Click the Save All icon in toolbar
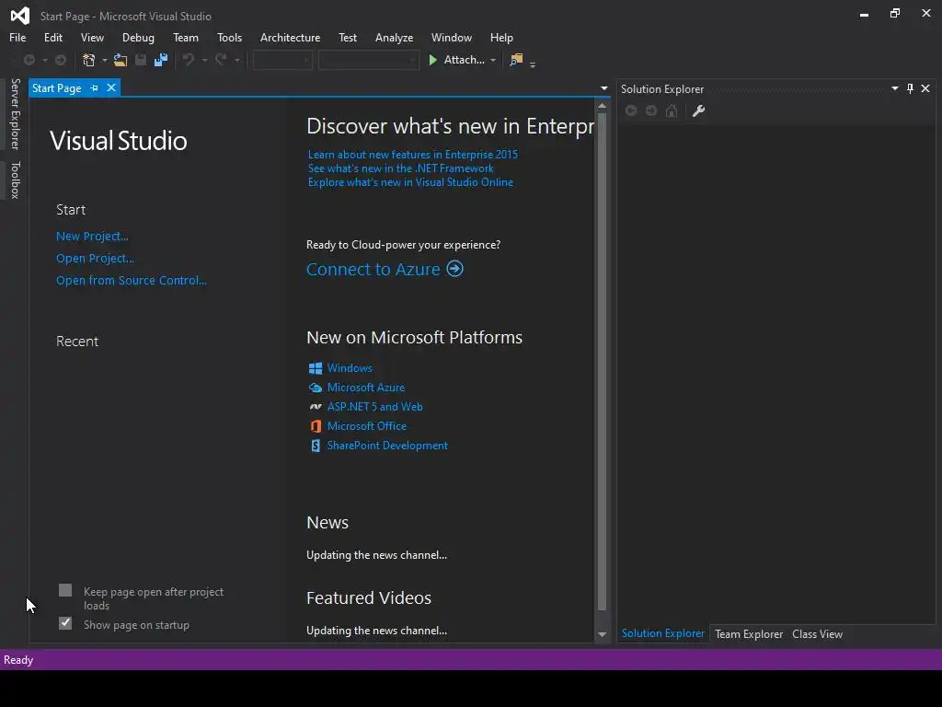The width and height of the screenshot is (942, 707). point(161,60)
